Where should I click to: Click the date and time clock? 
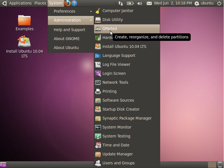pos(173,3)
